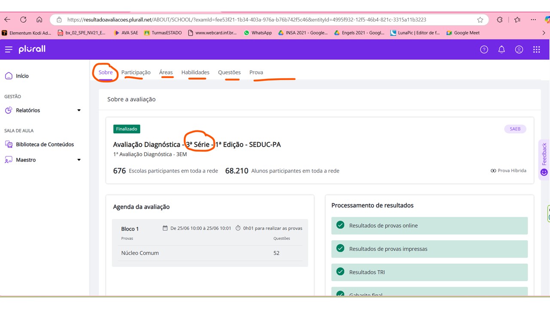
Task: Open WhatsApp bookmark
Action: (x=258, y=33)
